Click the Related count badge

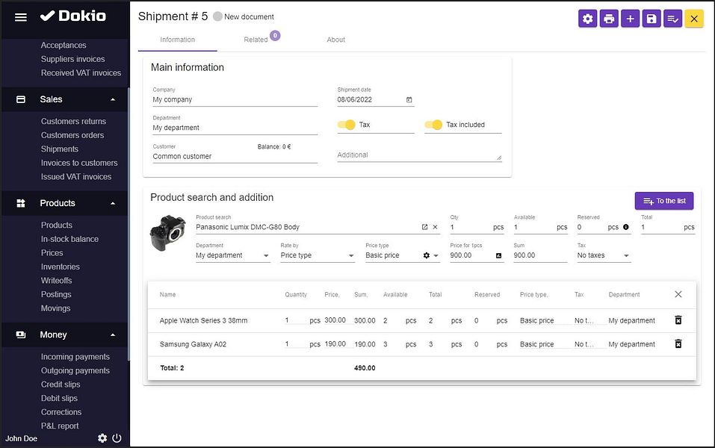click(x=275, y=36)
